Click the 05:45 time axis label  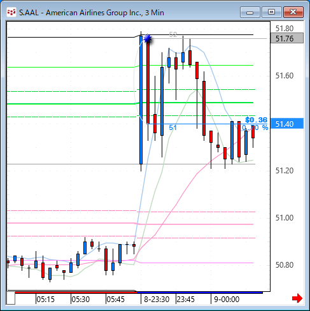click(x=116, y=300)
